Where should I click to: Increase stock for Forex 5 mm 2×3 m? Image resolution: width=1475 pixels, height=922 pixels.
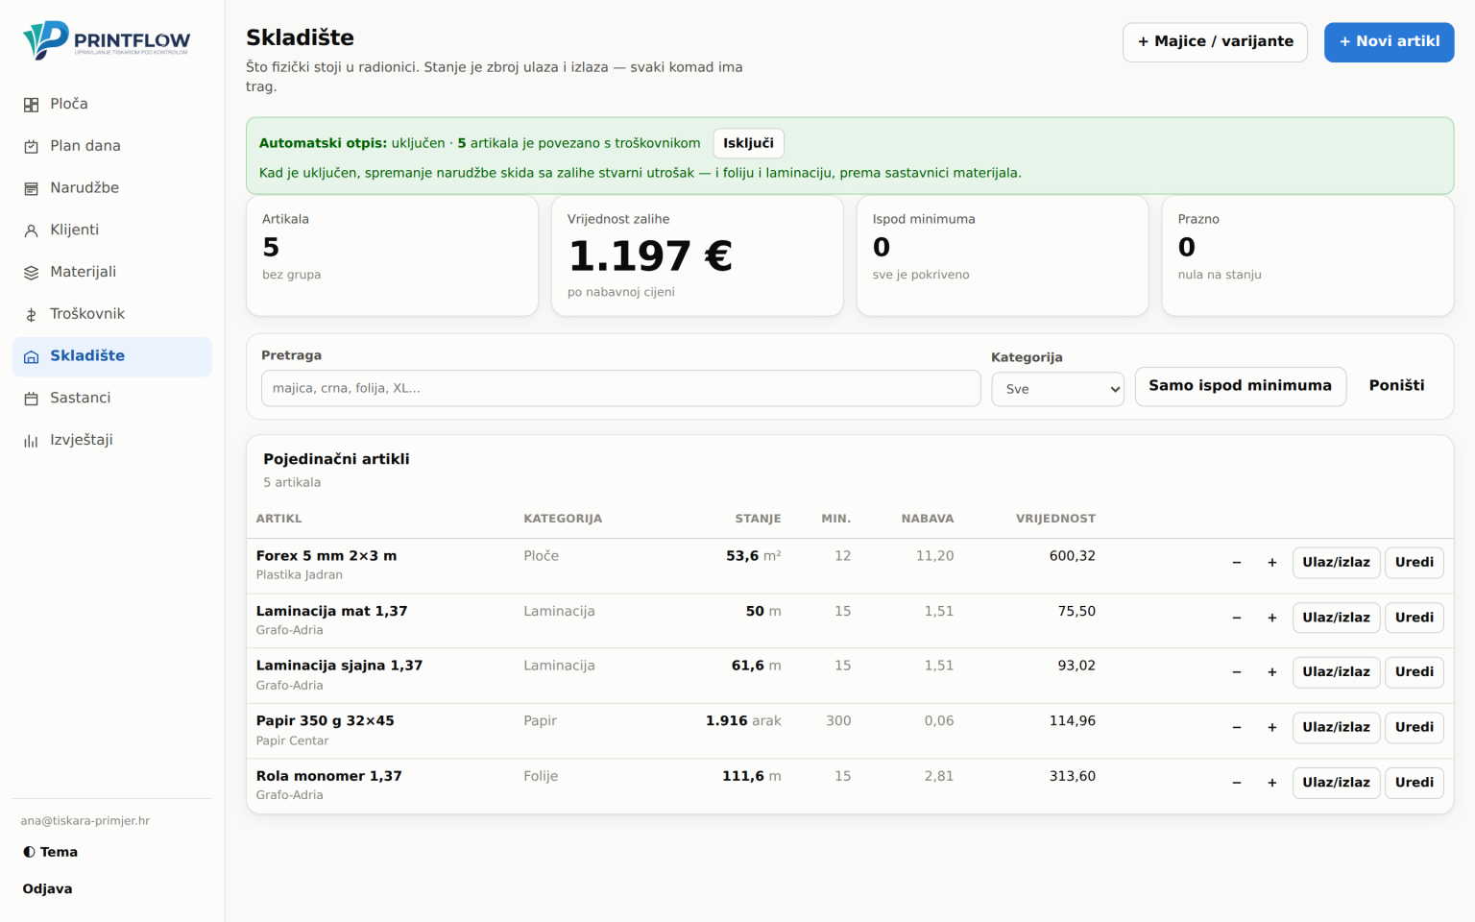(x=1272, y=563)
